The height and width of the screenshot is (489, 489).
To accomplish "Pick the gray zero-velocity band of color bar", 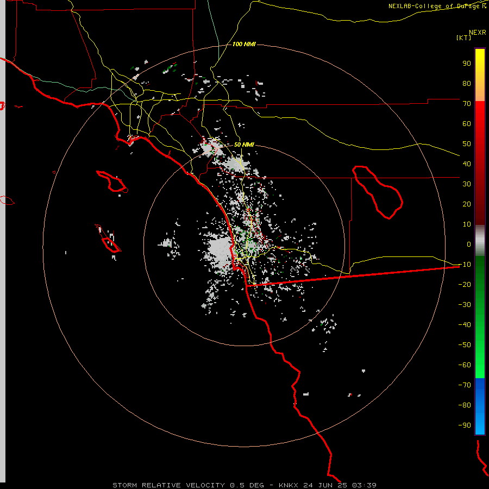I will pos(480,241).
